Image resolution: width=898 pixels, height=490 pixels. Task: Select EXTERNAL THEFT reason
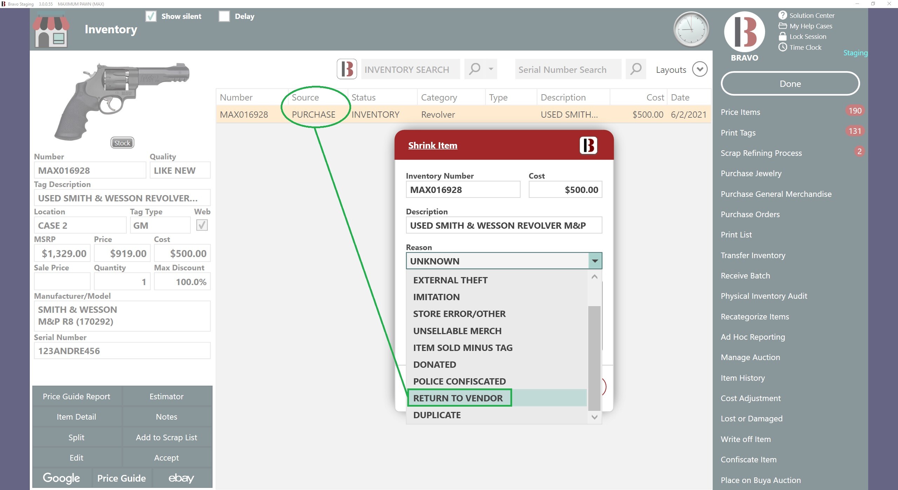pyautogui.click(x=496, y=280)
